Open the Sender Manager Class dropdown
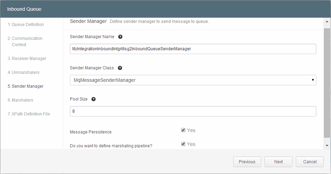Viewport: 331px width, 174px height. click(193, 80)
